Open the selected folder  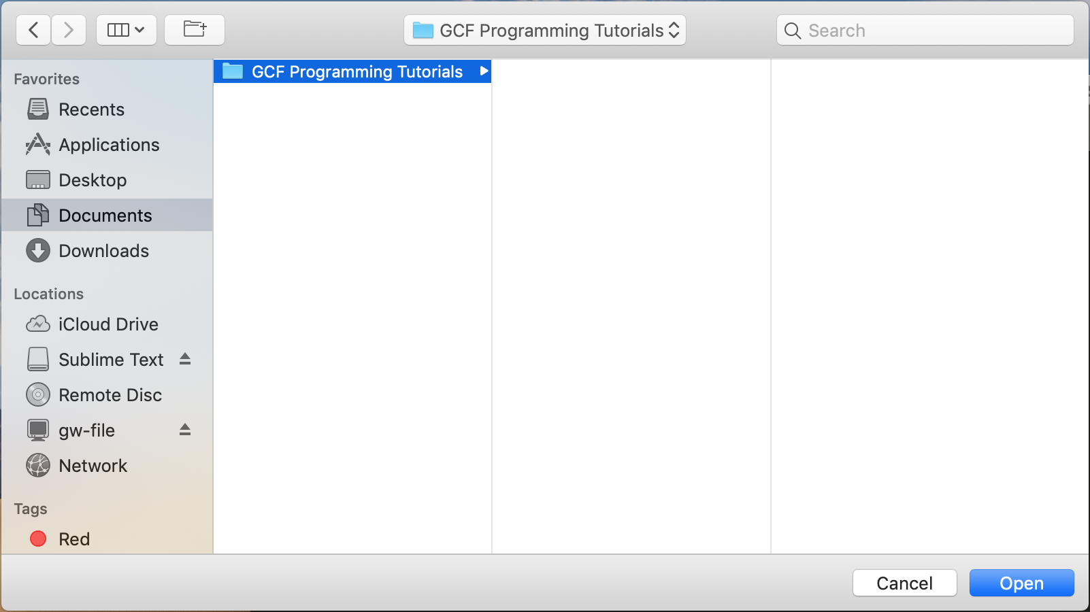coord(1021,583)
